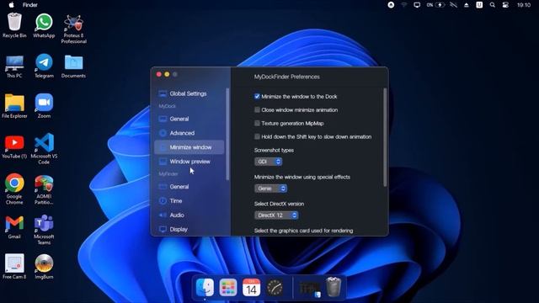
Task: Select the File Explorer desktop icon
Action: point(14,106)
